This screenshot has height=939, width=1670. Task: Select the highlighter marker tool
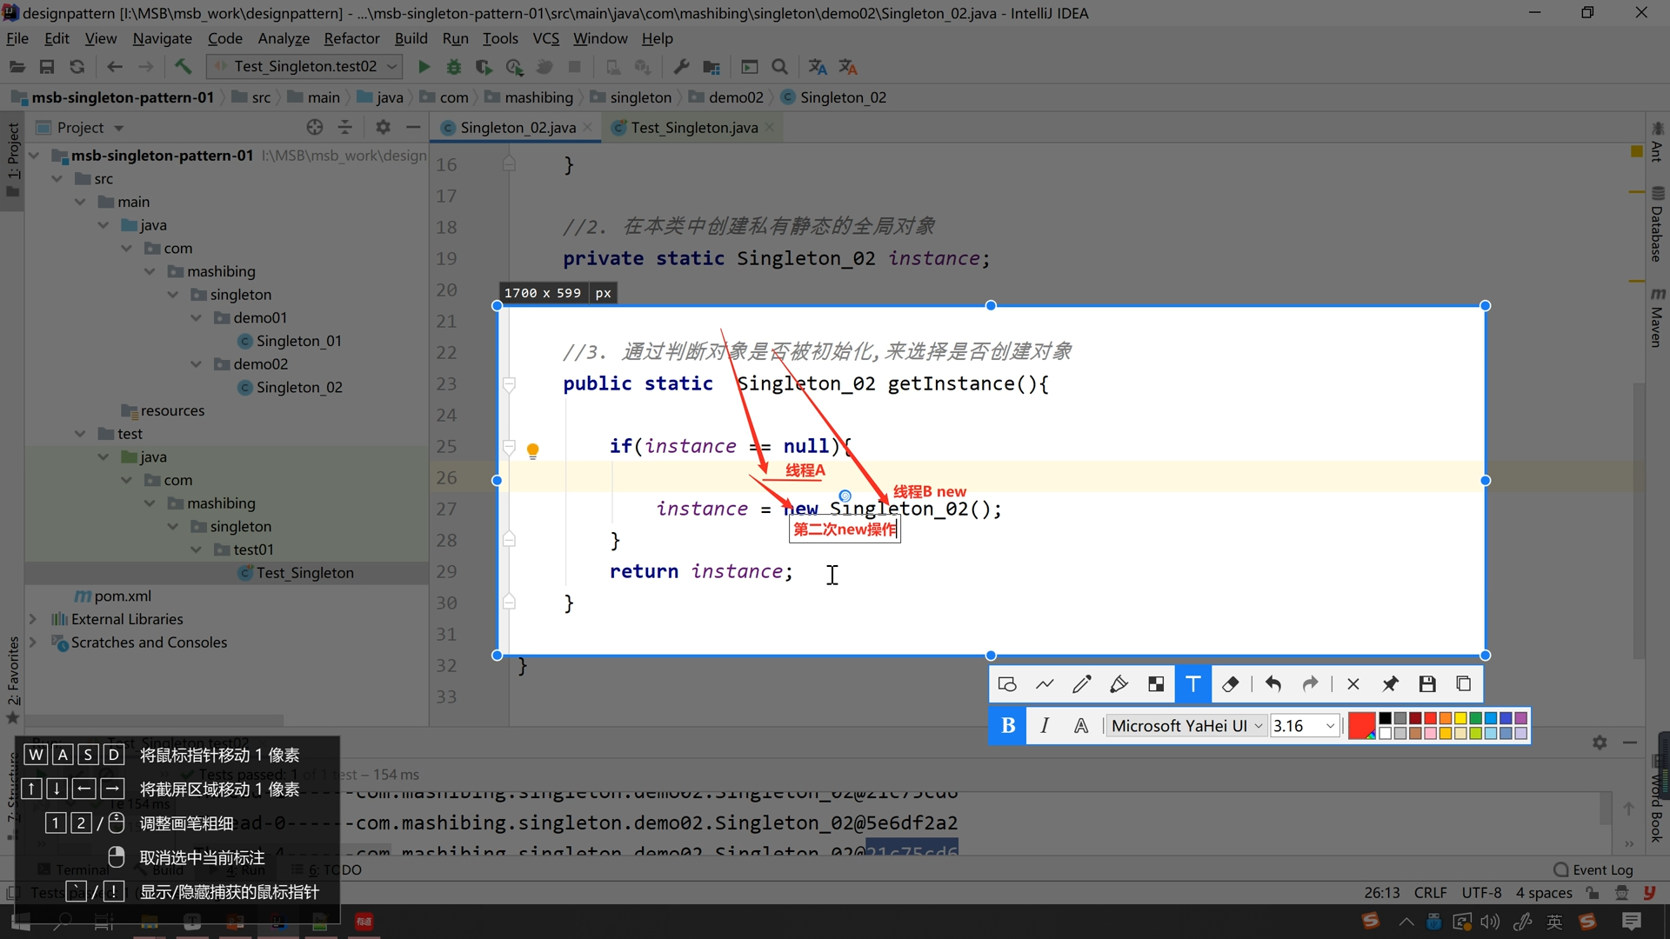tap(1119, 684)
